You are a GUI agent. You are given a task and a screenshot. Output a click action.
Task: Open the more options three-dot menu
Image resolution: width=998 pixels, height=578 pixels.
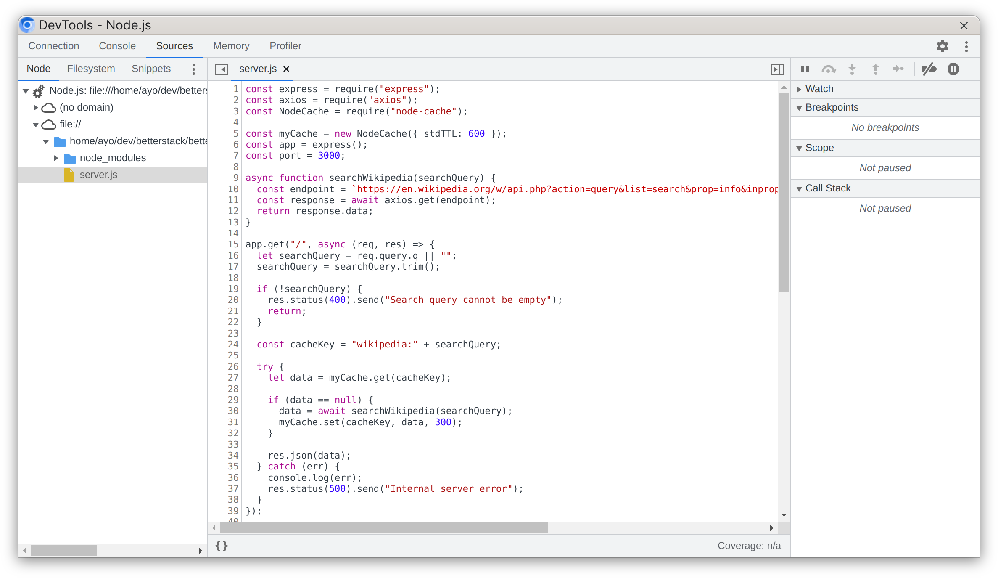pyautogui.click(x=966, y=46)
